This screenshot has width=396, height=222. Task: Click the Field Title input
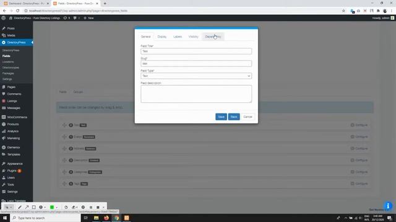coord(196,51)
